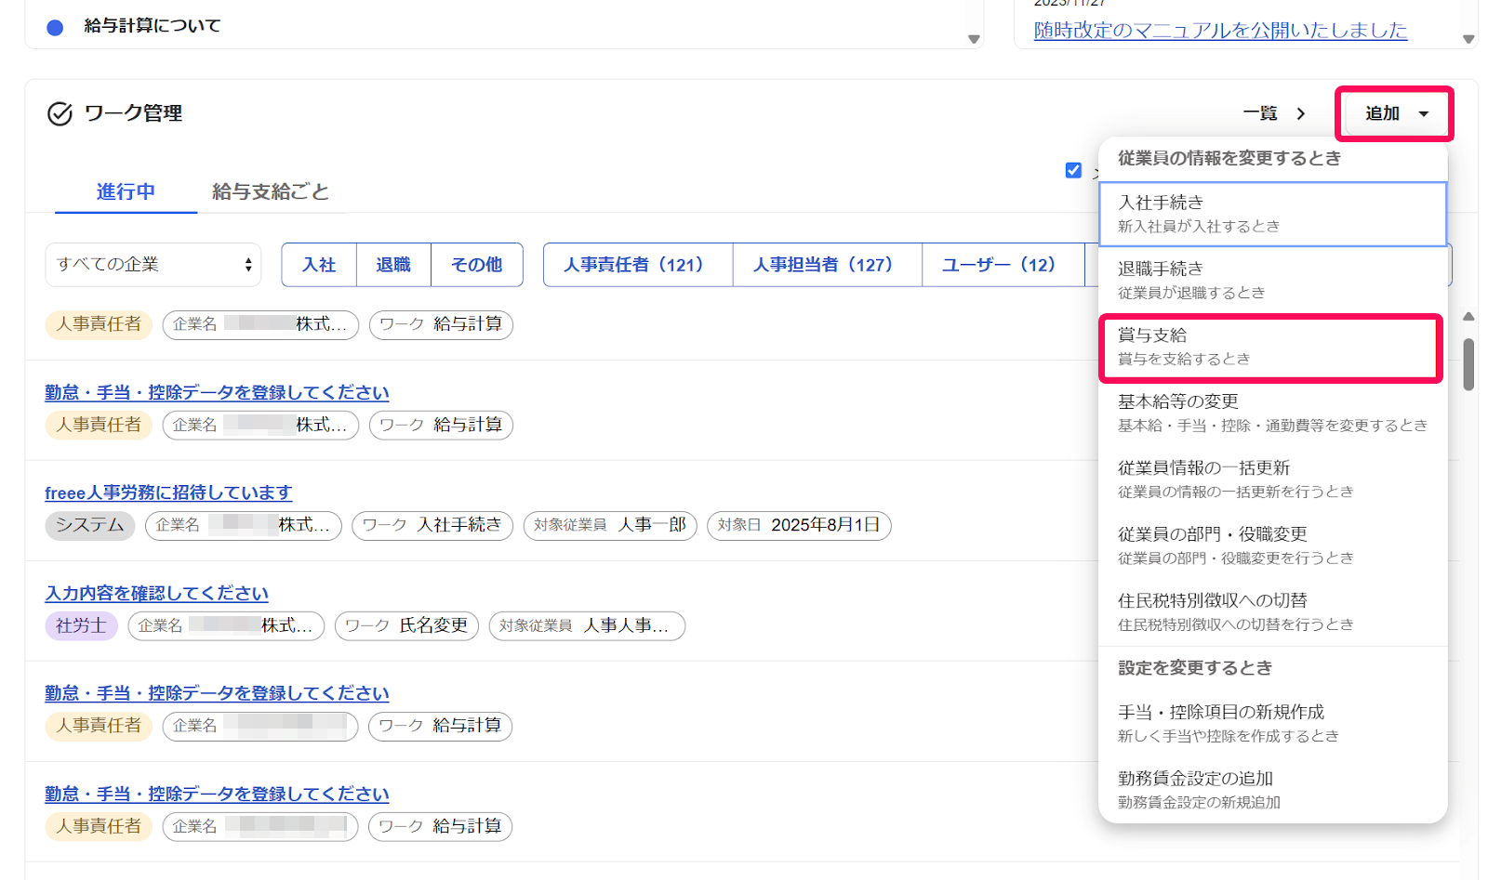The height and width of the screenshot is (880, 1488).
Task: Toggle the blue checkbox near the dropdown
Action: [1073, 170]
